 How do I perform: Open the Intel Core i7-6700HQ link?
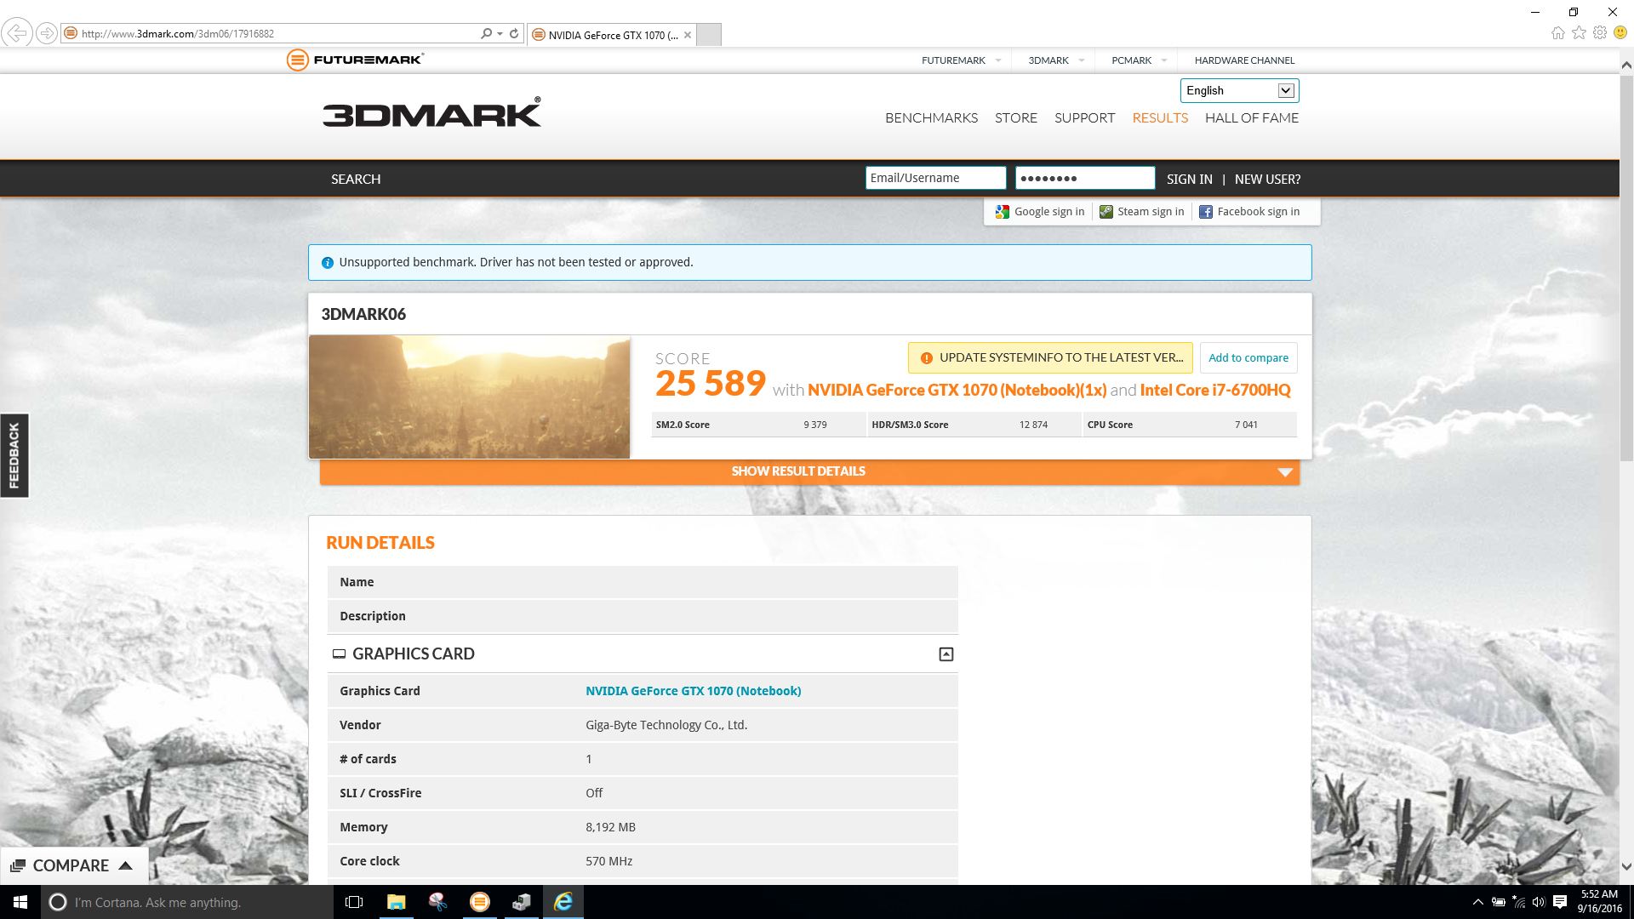1214,390
